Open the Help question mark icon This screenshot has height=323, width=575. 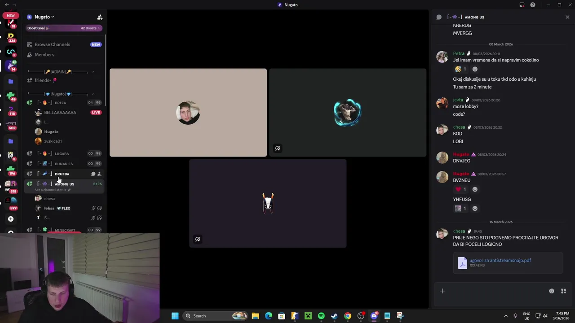pyautogui.click(x=533, y=5)
